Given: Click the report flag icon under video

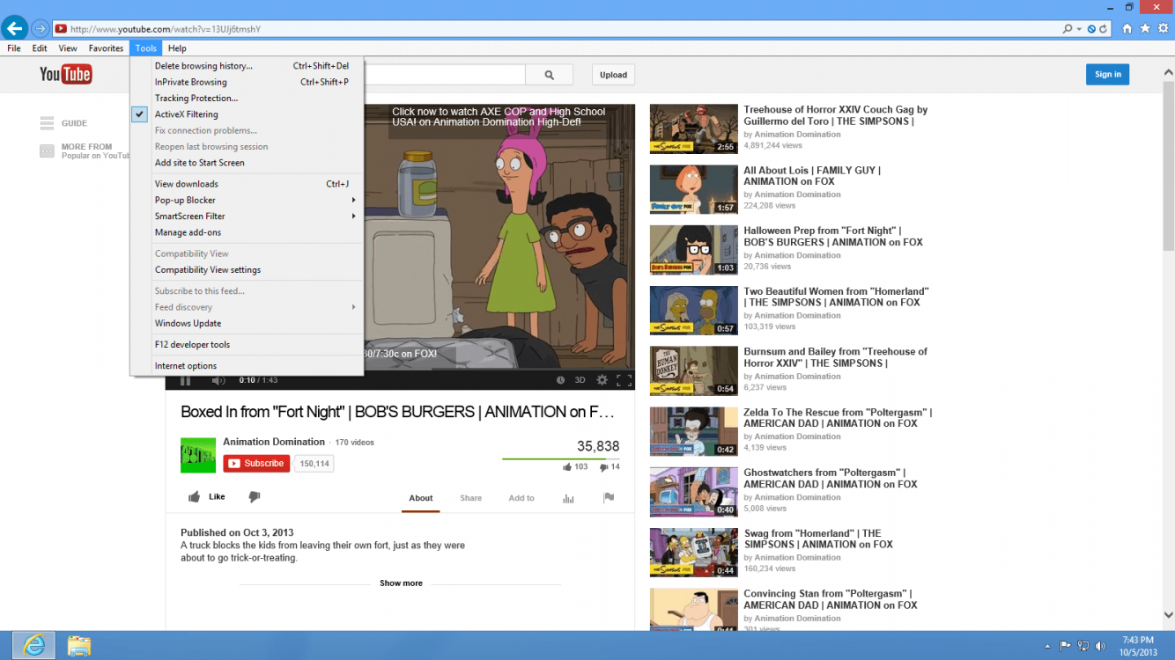Looking at the screenshot, I should click(x=609, y=498).
